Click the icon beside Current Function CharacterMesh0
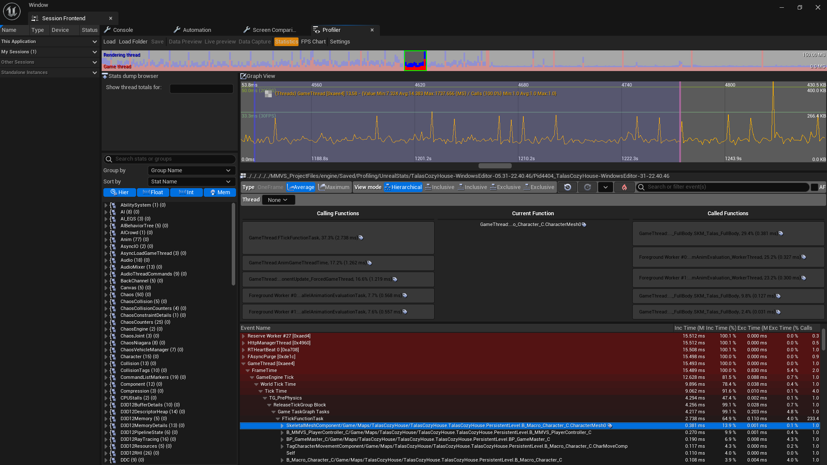Viewport: 827px width, 465px height. (x=584, y=224)
